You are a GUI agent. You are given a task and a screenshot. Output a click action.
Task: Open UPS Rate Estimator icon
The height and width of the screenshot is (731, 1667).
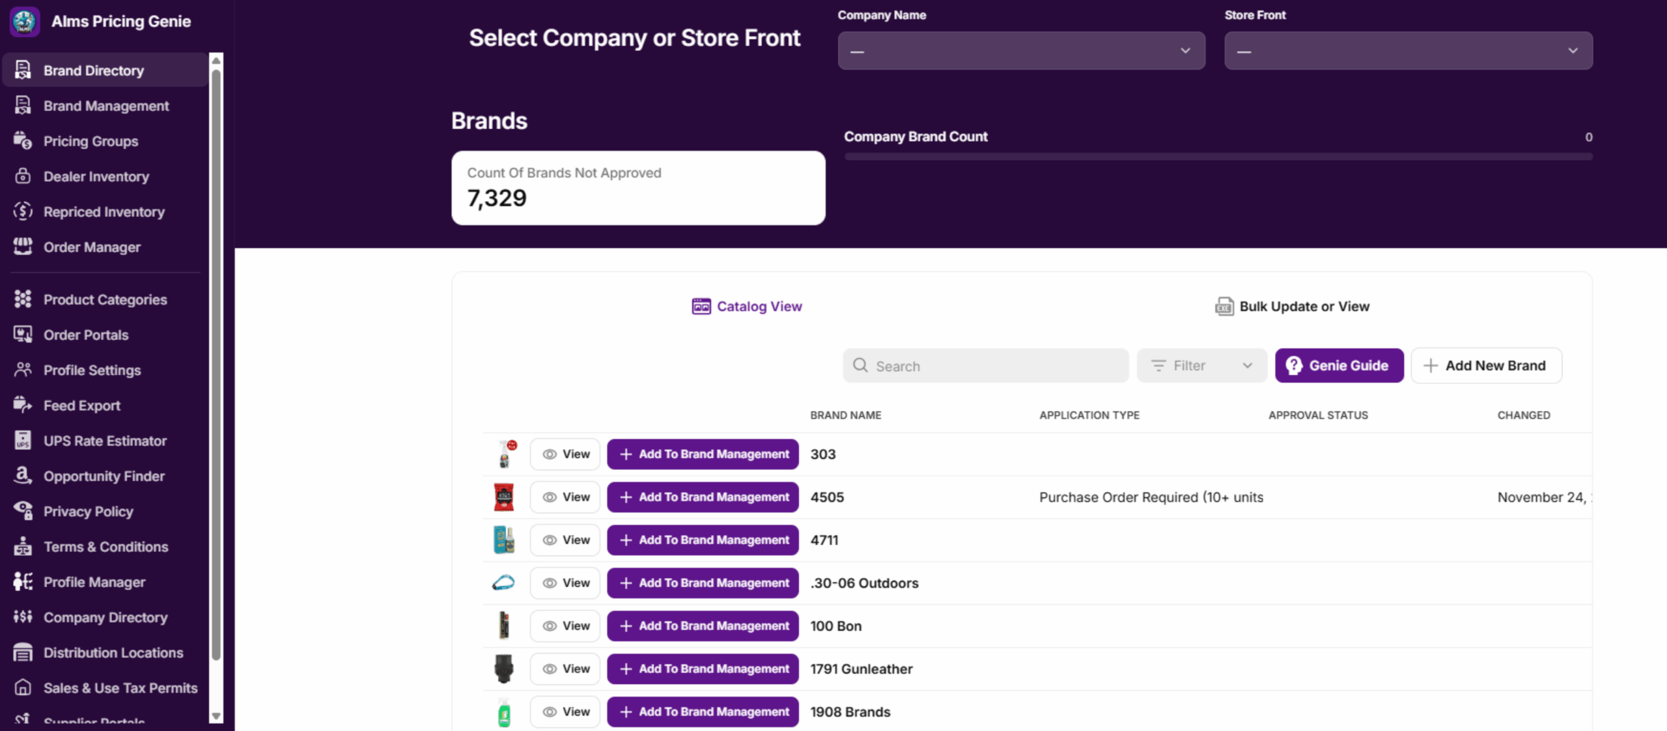pyautogui.click(x=23, y=440)
